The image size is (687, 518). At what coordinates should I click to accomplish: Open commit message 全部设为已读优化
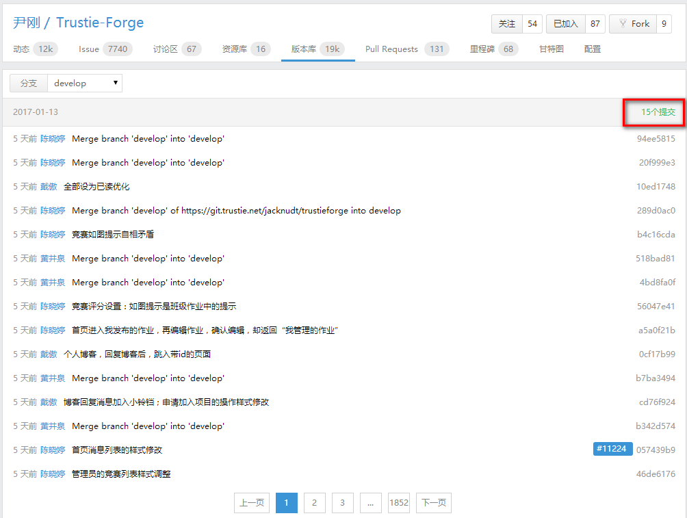tap(96, 187)
